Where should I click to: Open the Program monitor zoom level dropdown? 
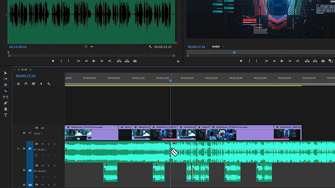[x=218, y=47]
